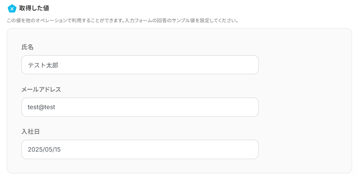356x177 pixels.
Task: Click the year 2025 in the date field
Action: click(x=35, y=149)
